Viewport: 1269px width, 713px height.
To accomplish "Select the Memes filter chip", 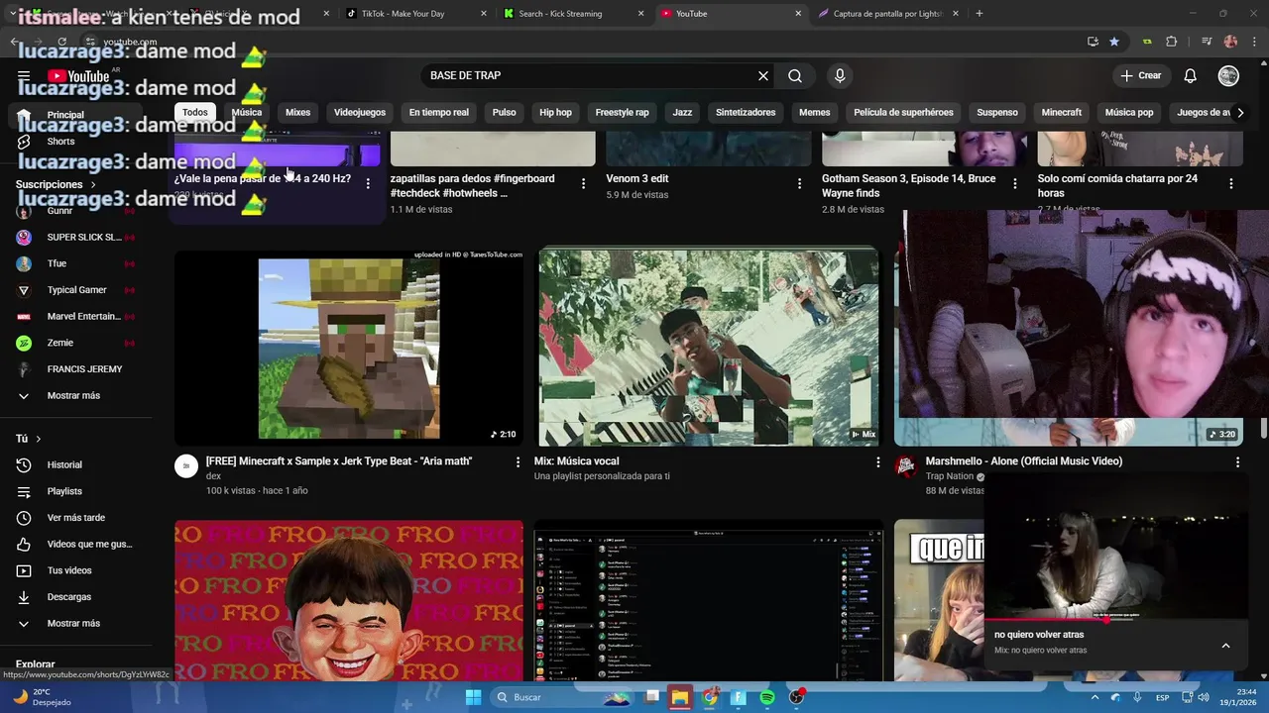I will [x=815, y=113].
